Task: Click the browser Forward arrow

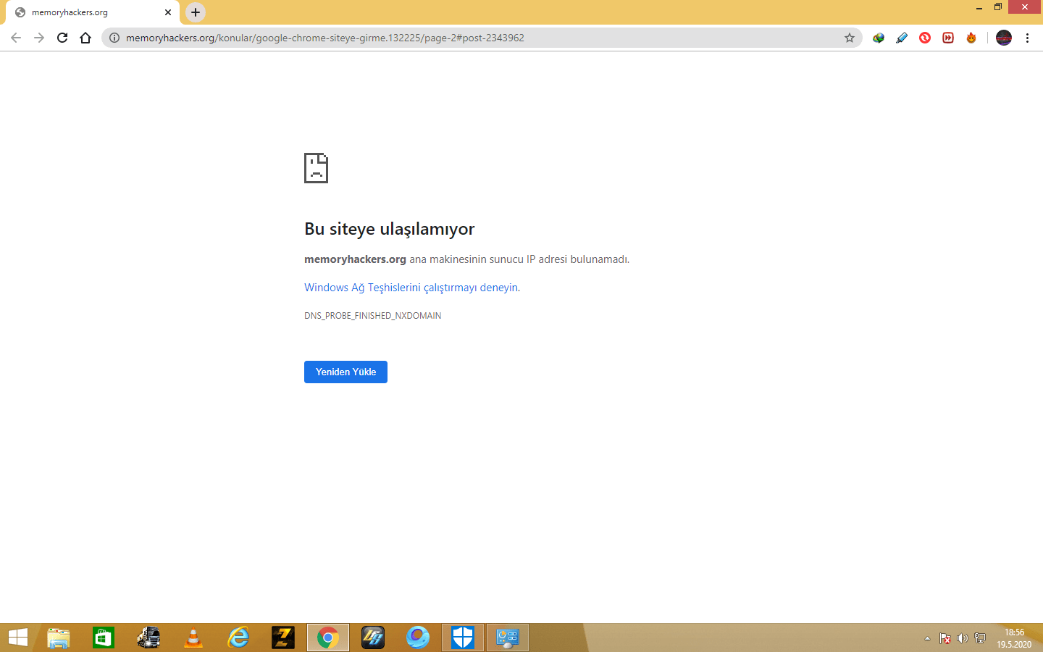Action: pos(39,38)
